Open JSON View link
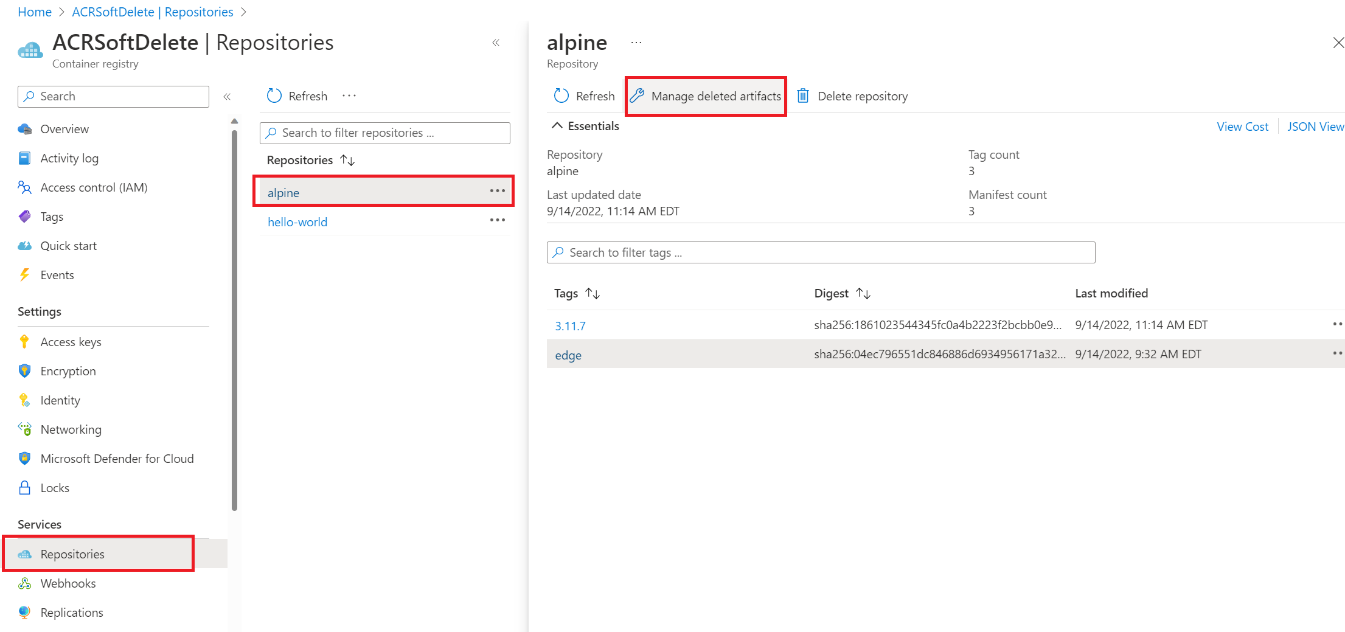 1315,127
